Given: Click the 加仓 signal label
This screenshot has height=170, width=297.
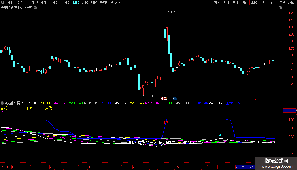Looking at the screenshot, I should (x=165, y=122).
